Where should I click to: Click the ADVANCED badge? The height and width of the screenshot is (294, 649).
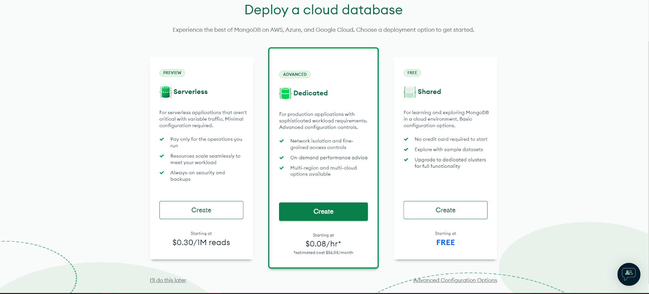coord(295,74)
